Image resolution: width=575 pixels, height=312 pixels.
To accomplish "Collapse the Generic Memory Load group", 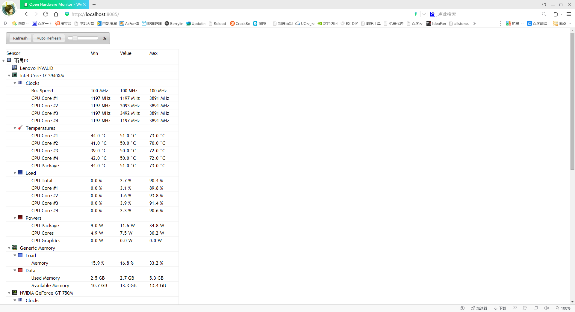I will pos(15,255).
